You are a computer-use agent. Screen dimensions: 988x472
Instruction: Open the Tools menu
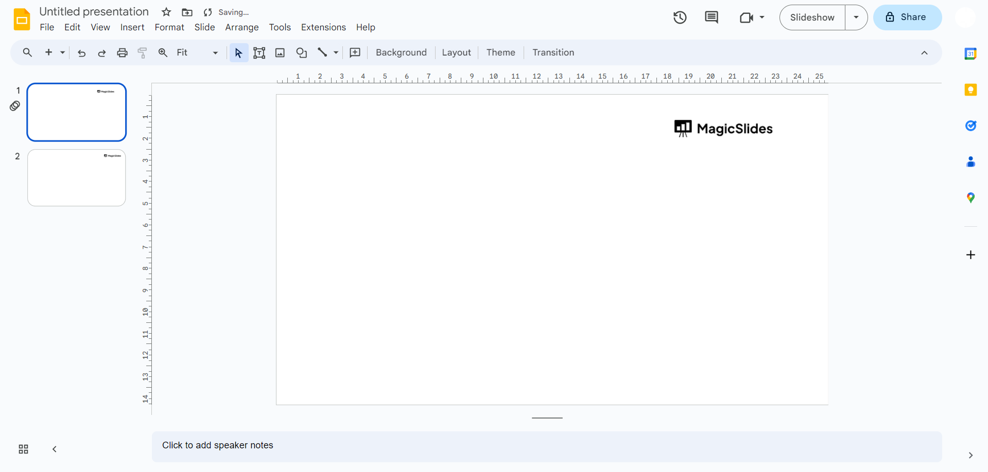(x=280, y=27)
